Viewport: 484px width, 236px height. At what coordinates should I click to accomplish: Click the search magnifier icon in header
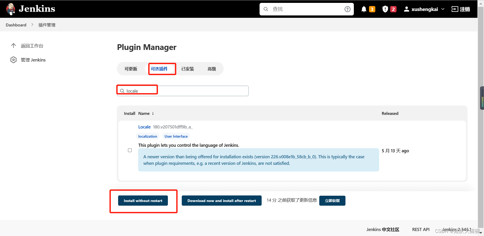coord(266,9)
